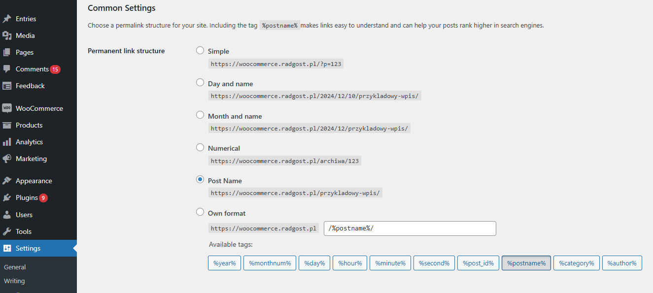Click the Plugins plug icon
Image resolution: width=653 pixels, height=293 pixels.
[7, 197]
